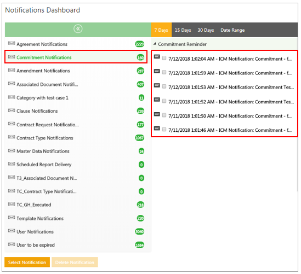Check the 7/12/2018 1:01:59 AM notification checkbox
Screen dimensions: 301x274
(x=164, y=72)
